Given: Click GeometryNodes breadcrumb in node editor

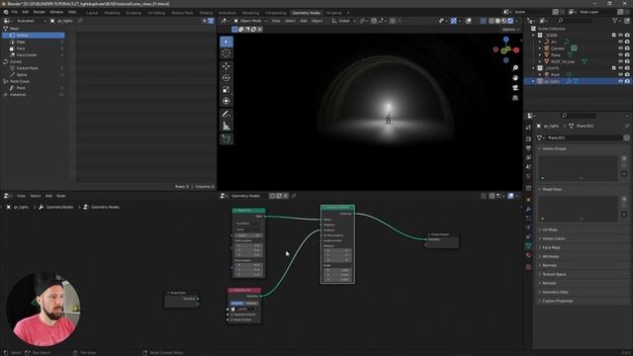Looking at the screenshot, I should (x=59, y=207).
